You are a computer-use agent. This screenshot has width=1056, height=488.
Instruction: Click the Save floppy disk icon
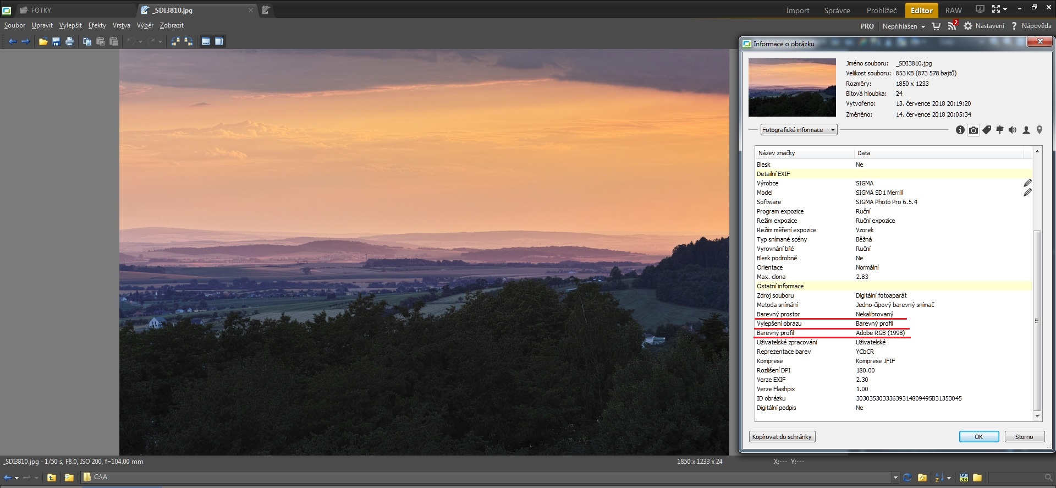[56, 41]
